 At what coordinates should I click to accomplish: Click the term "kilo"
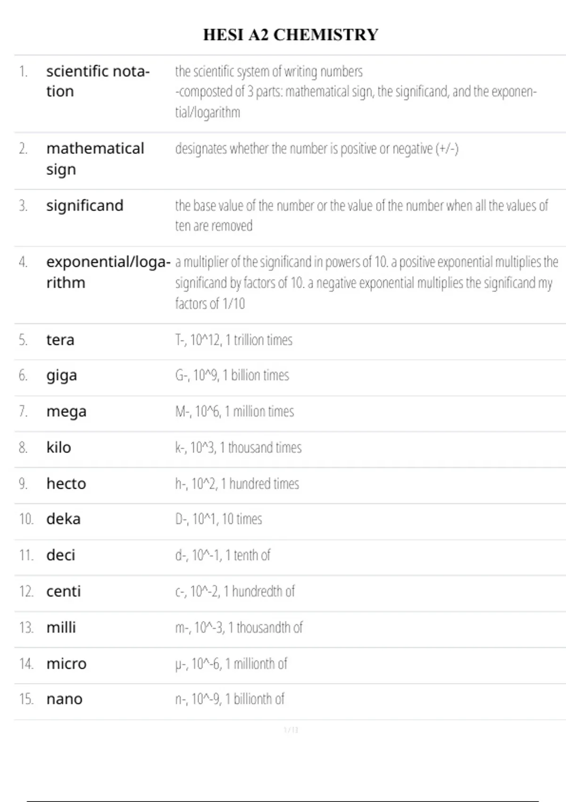59,448
